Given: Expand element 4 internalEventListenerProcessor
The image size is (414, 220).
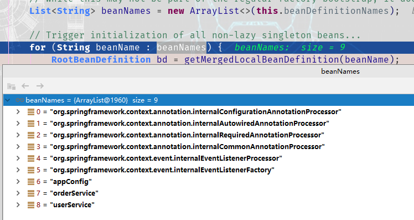Looking at the screenshot, I should [x=18, y=158].
